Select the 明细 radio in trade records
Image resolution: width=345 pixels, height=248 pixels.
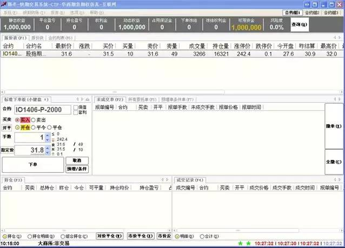(x=177, y=236)
